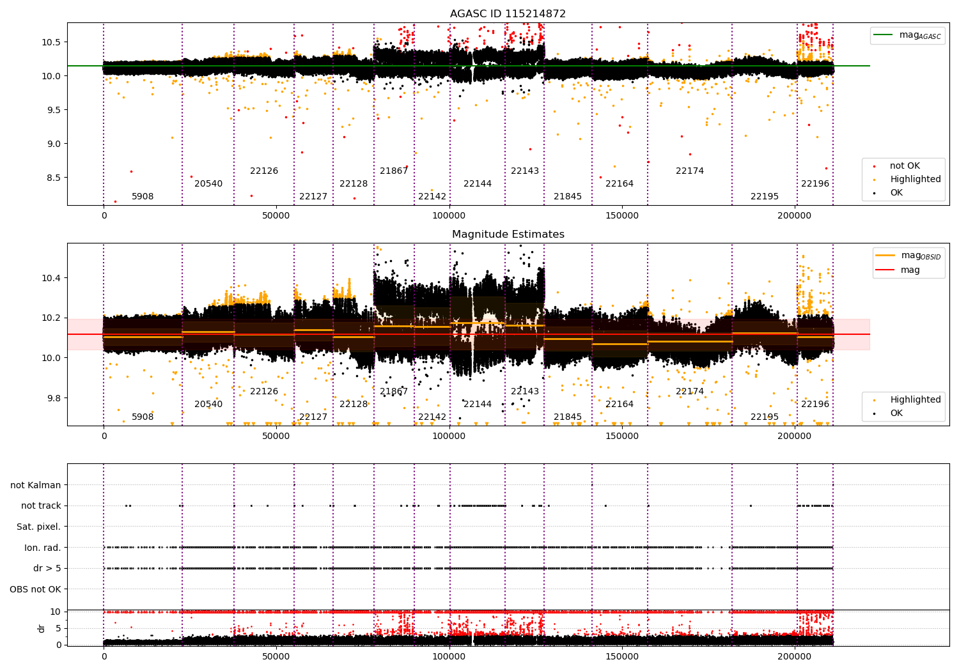The image size is (959, 671).
Task: Select the 9.0 y-axis tick label
Action: pos(54,144)
